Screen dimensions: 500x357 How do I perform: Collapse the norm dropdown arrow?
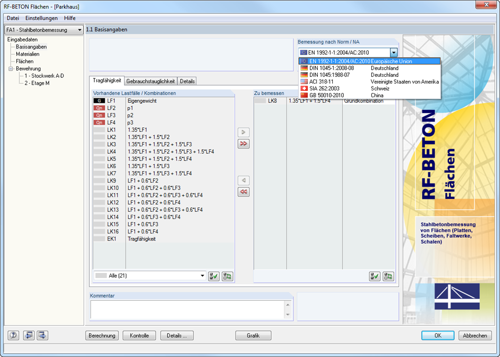[394, 52]
